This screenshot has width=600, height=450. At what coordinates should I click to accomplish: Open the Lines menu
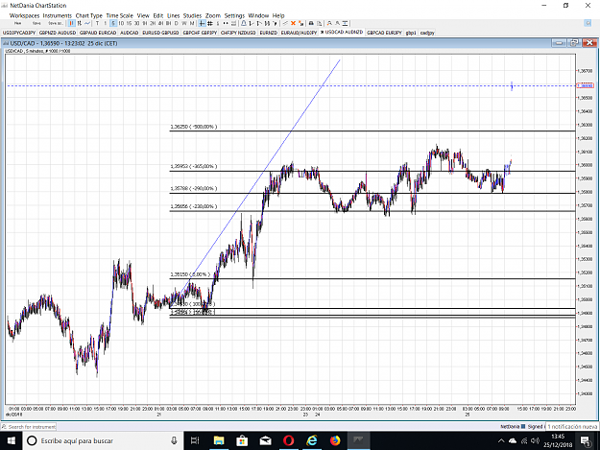[x=174, y=15]
